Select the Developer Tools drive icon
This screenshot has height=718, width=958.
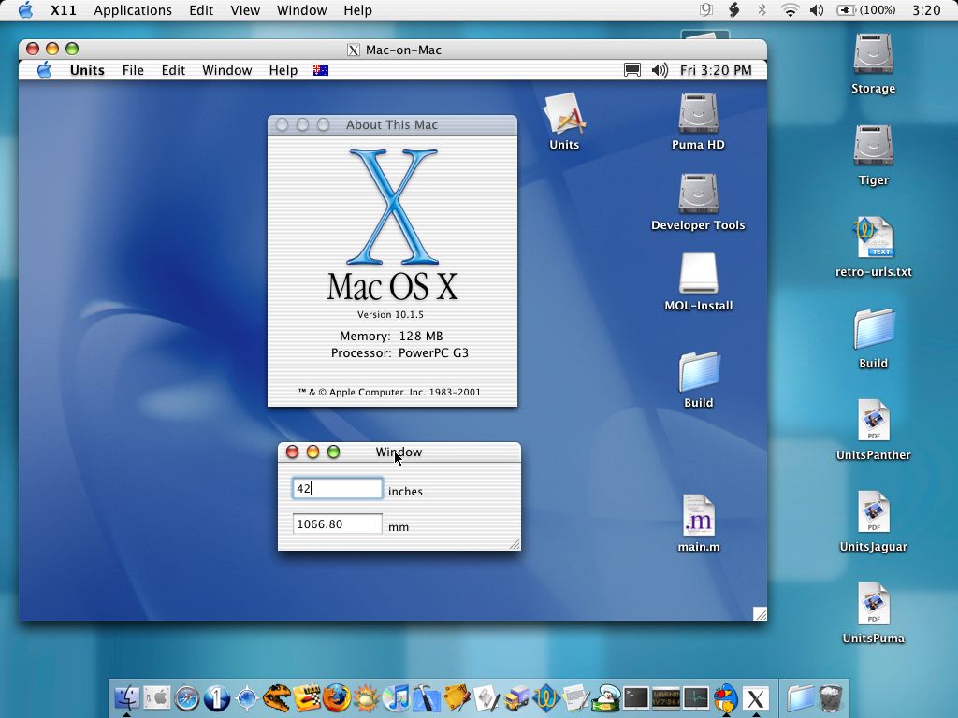tap(698, 194)
